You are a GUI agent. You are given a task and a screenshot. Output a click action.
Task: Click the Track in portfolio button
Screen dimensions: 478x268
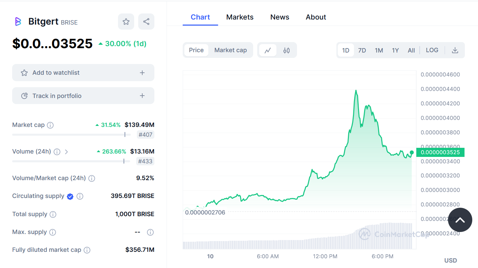pos(83,96)
